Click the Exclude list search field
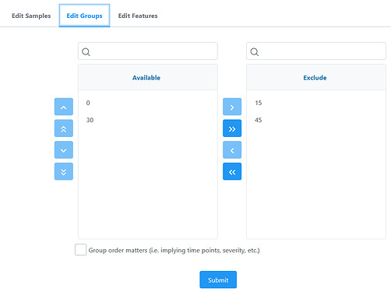This screenshot has width=391, height=292. click(316, 51)
